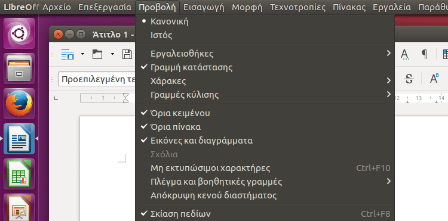Toggle Όρια κειμένου option

click(265, 113)
